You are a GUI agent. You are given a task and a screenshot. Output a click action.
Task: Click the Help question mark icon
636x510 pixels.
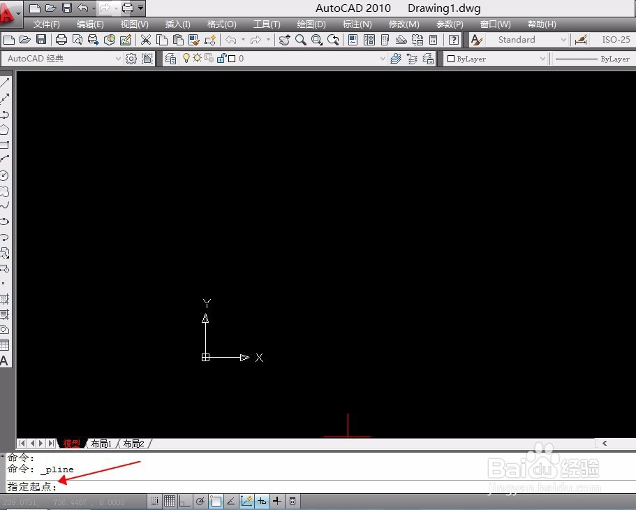(x=454, y=40)
